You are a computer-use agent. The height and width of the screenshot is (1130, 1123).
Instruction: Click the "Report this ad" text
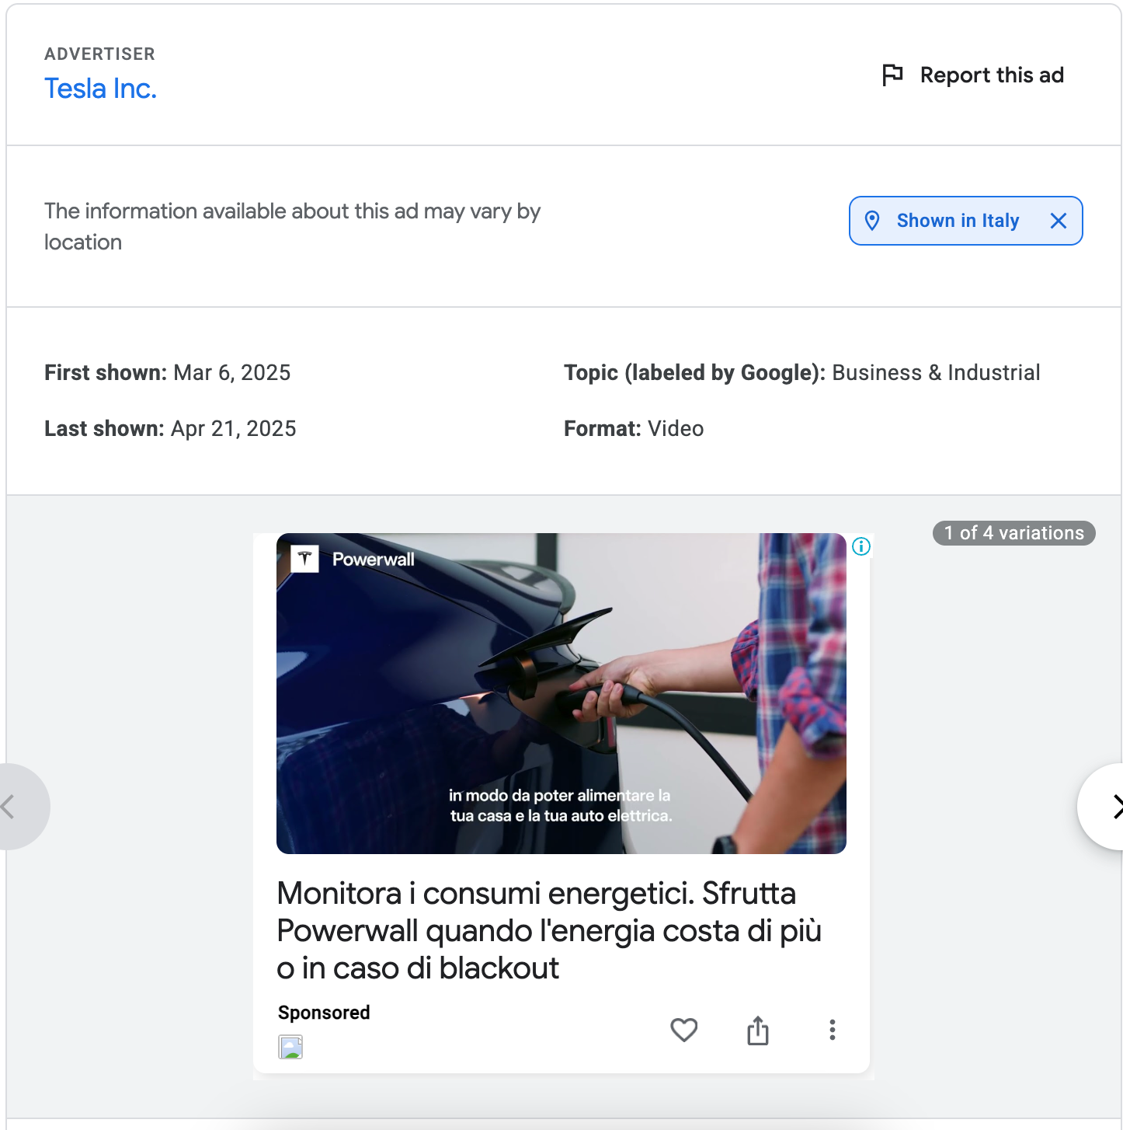pos(991,75)
